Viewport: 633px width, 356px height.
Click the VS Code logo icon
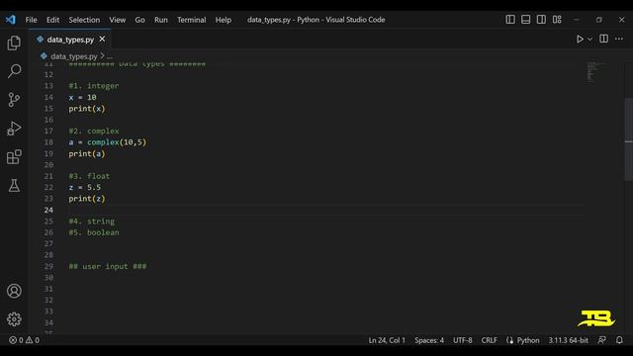click(11, 20)
